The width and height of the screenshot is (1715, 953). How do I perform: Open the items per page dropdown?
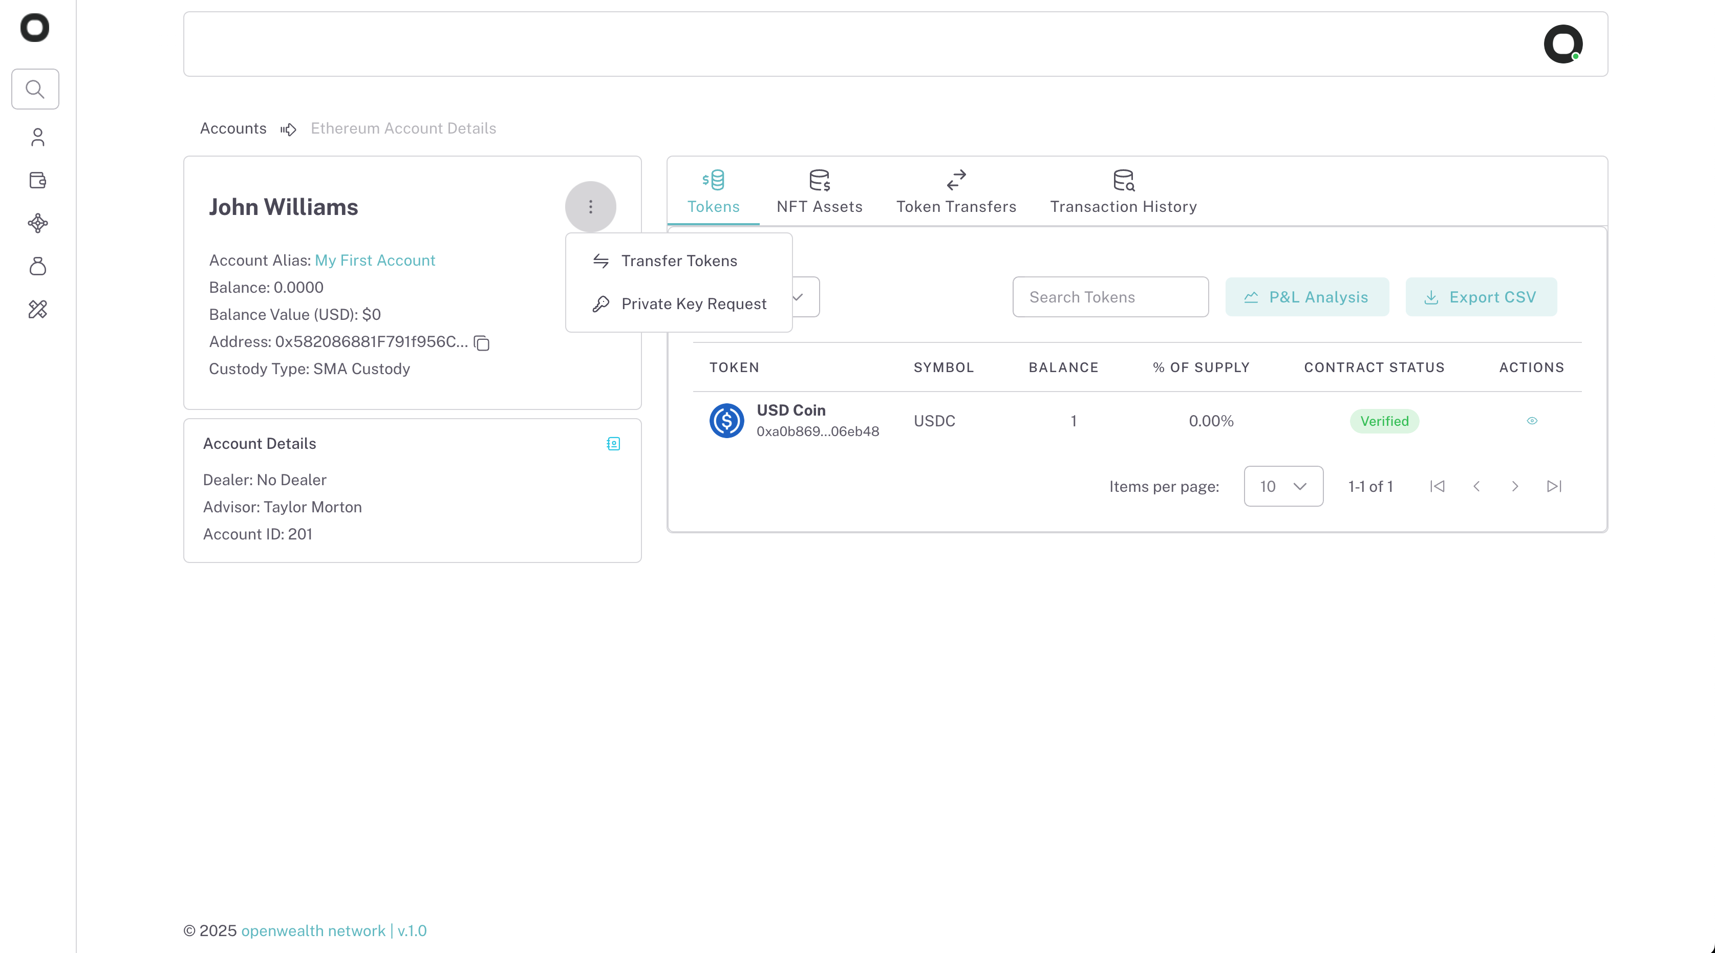(1283, 486)
